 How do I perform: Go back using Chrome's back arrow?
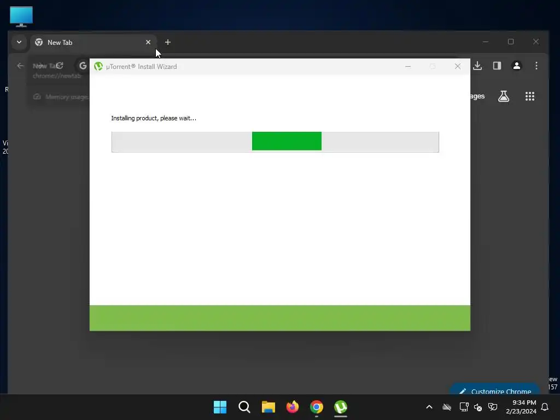pyautogui.click(x=20, y=66)
